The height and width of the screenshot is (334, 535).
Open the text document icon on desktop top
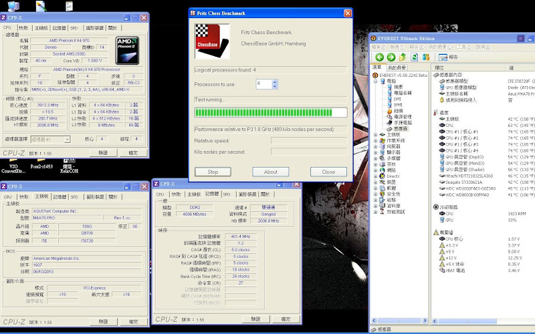point(69,6)
